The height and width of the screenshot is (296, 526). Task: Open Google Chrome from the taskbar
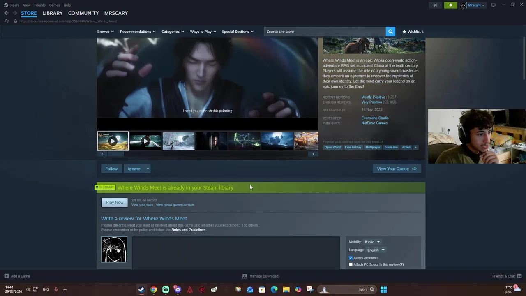pyautogui.click(x=153, y=289)
